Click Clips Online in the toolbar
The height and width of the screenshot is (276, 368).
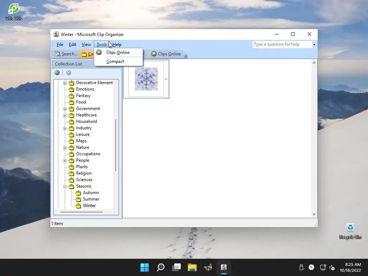coord(166,54)
